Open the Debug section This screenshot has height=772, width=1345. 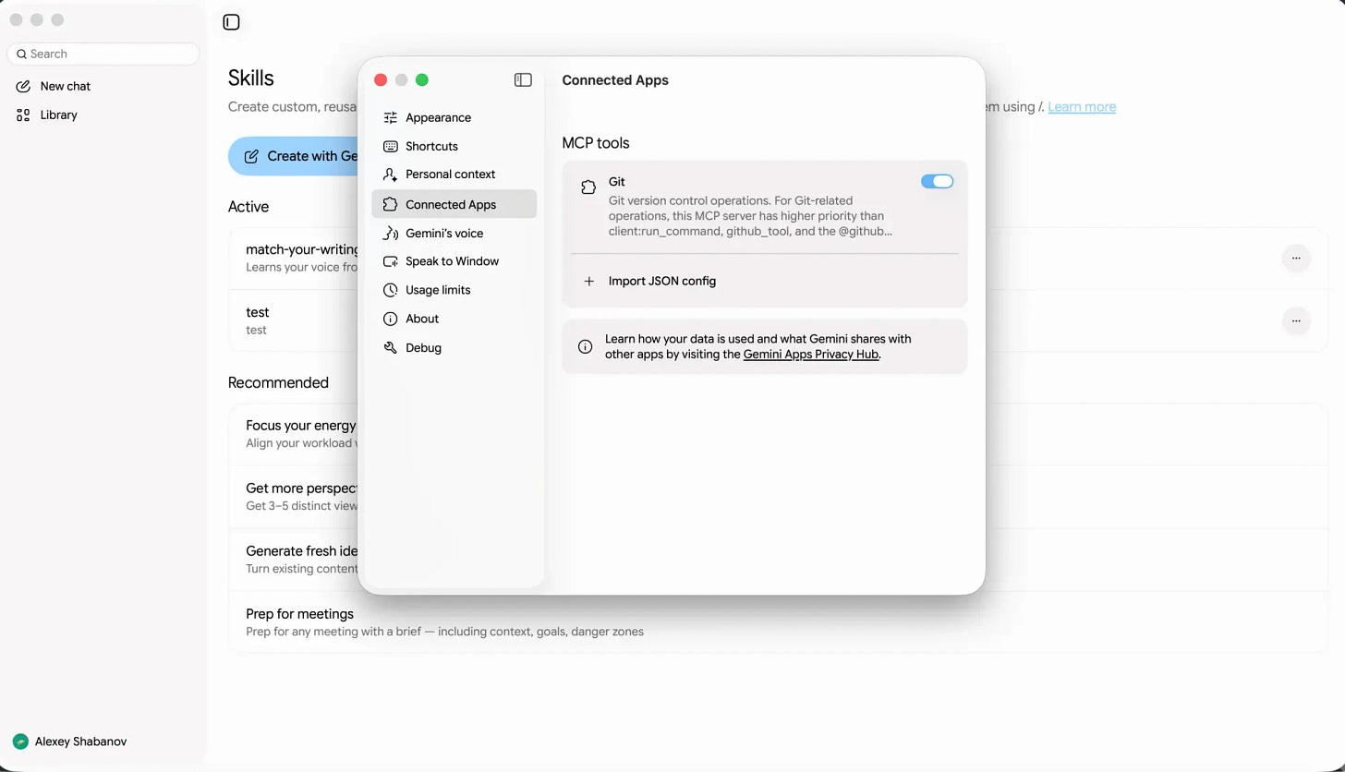click(x=454, y=347)
